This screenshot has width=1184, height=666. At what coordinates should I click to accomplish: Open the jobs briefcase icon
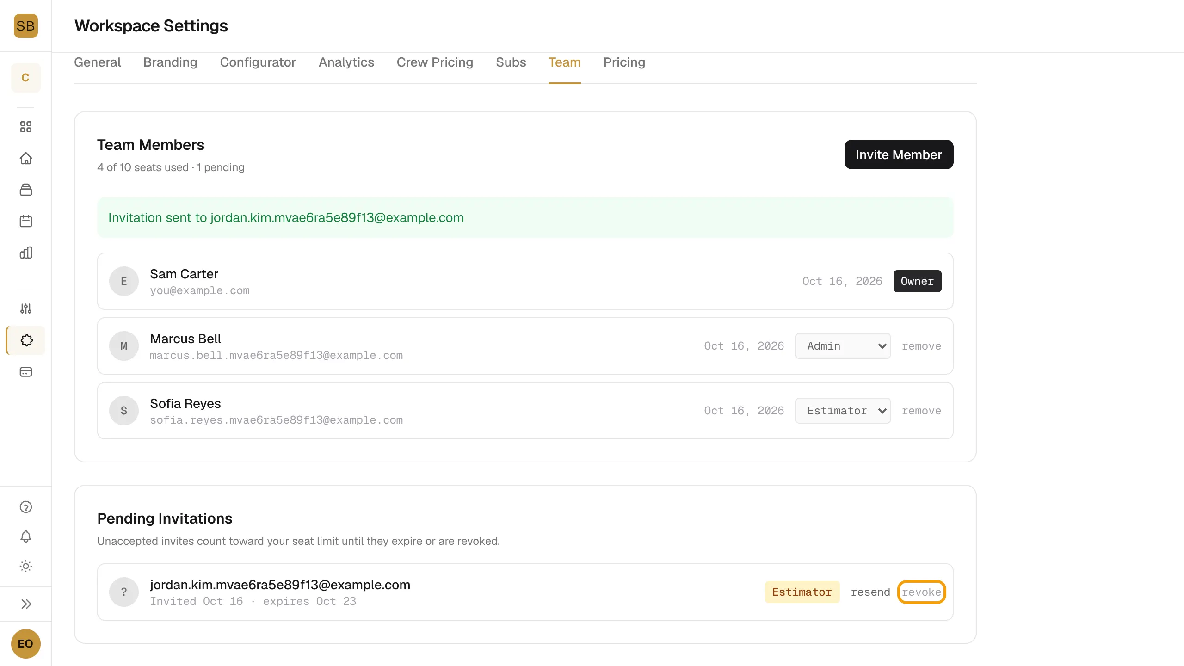click(x=26, y=190)
